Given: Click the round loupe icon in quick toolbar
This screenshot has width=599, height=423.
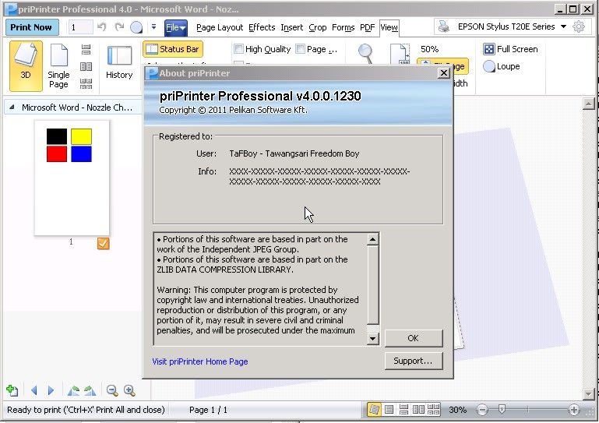Looking at the screenshot, I should click(x=136, y=27).
